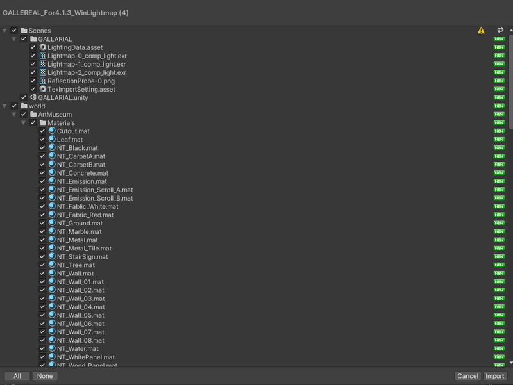This screenshot has height=385, width=513.
Task: Collapse the Scenes folder tree
Action: coord(4,31)
